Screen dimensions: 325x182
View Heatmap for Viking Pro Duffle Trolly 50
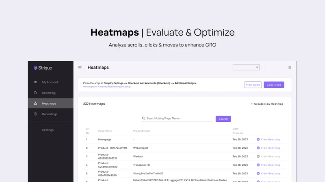coord(269,174)
